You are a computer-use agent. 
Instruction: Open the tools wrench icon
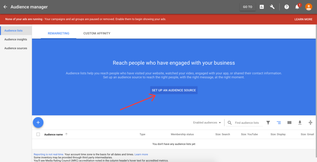(x=272, y=7)
